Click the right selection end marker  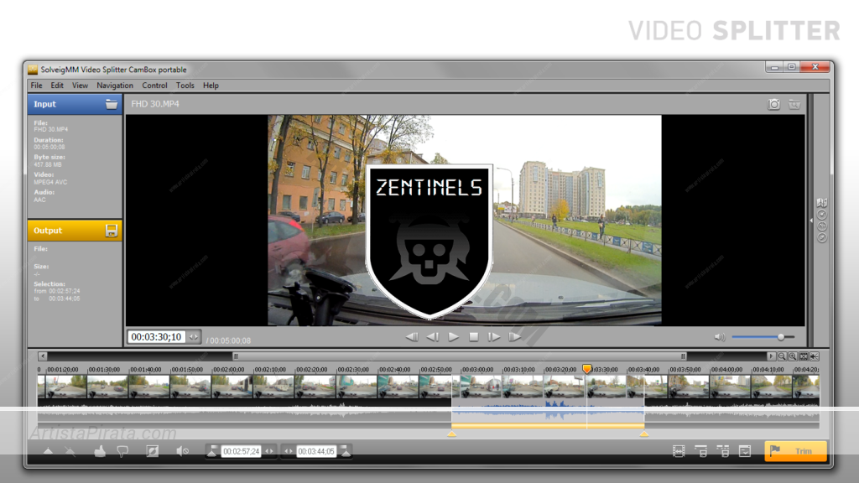[x=644, y=434]
